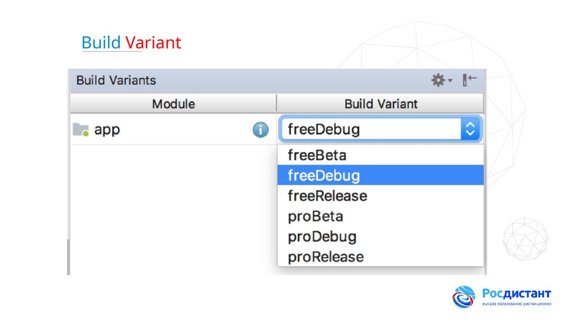Click the Росдистант logo text
The image size is (573, 322).
pyautogui.click(x=516, y=293)
